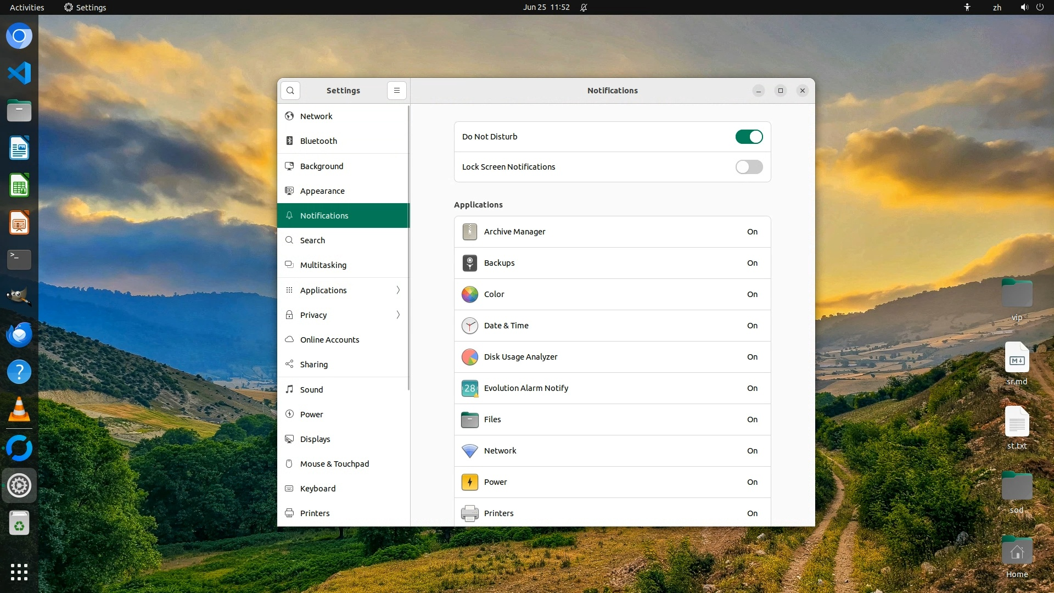Open Files notification settings row
This screenshot has width=1054, height=593.
612,419
